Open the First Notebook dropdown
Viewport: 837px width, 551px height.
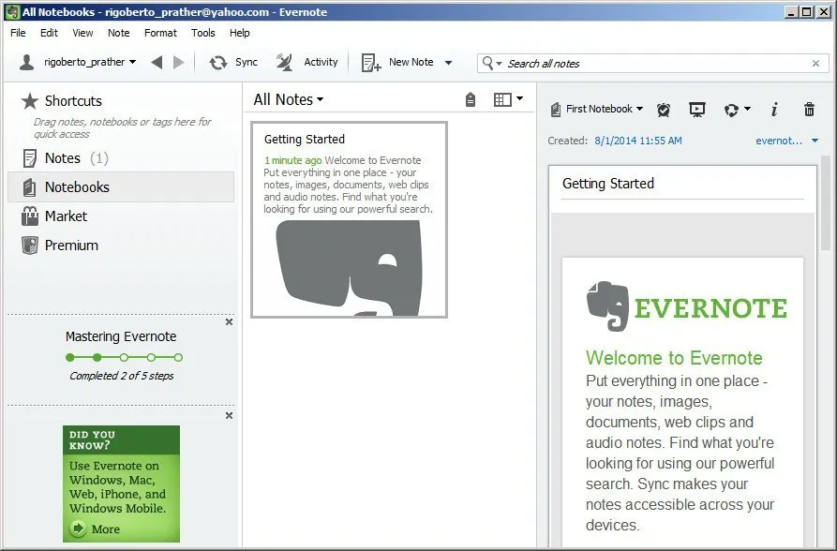coord(597,109)
